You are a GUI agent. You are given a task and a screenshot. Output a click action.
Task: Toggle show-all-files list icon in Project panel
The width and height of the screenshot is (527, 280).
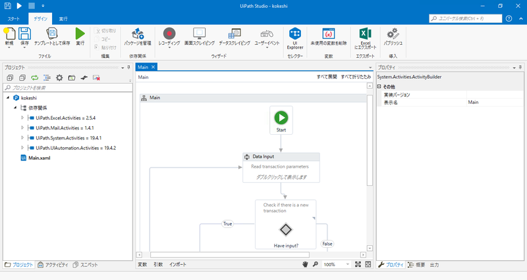click(47, 78)
